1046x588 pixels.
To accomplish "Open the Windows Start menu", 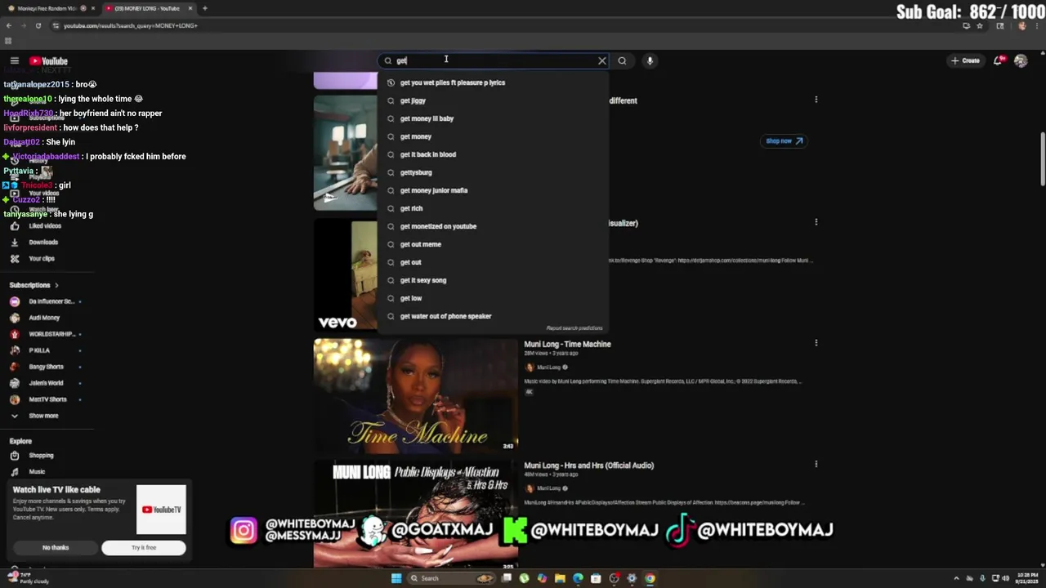I will coord(396,578).
